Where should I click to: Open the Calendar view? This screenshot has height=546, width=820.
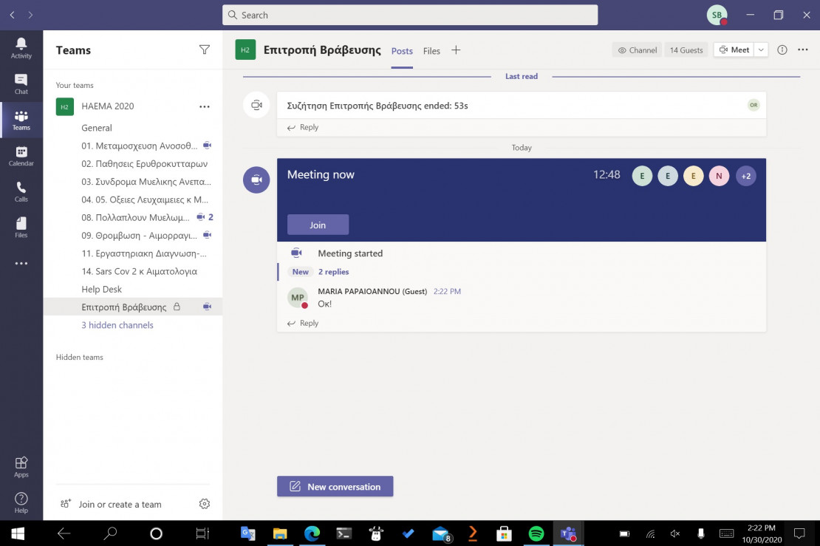[x=21, y=156]
